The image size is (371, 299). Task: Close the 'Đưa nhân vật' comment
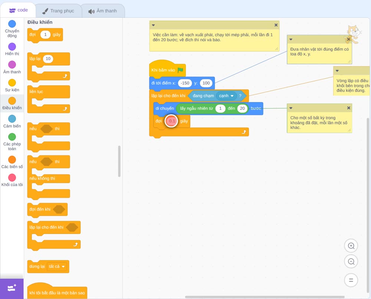click(348, 39)
